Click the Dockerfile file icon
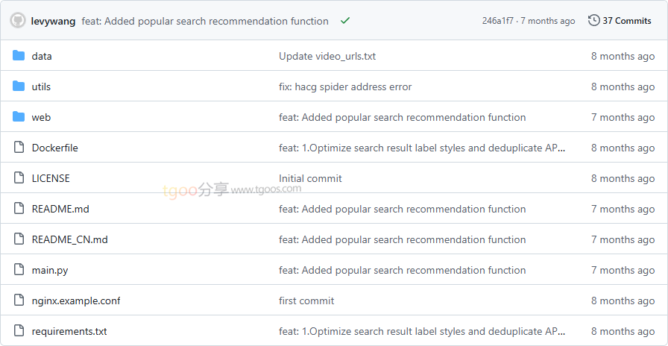 tap(19, 148)
